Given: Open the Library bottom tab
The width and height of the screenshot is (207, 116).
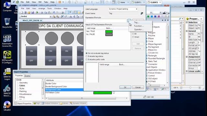Looking at the screenshot, I should pos(64,103).
